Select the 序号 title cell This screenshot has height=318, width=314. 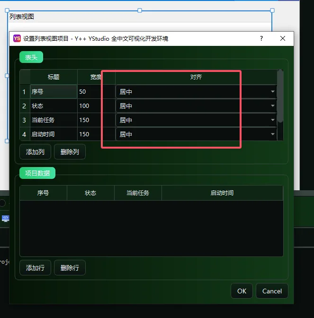[x=54, y=92]
